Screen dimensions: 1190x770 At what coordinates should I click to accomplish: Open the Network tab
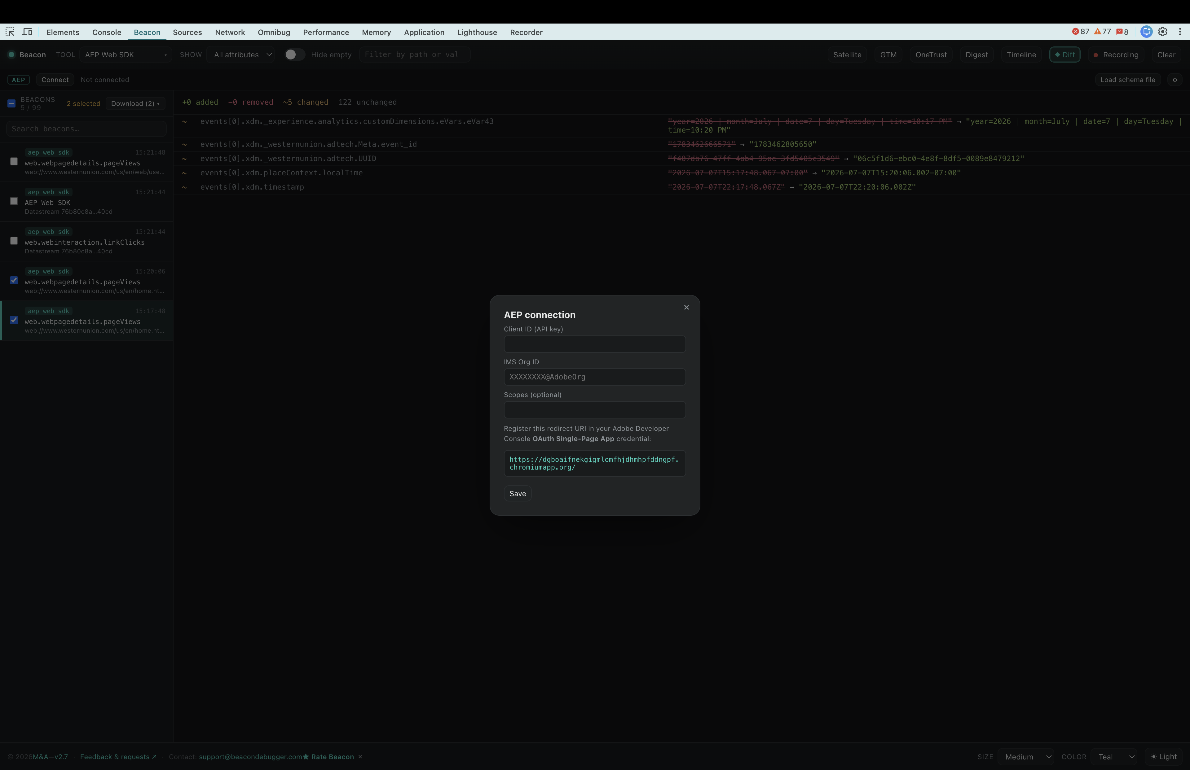tap(230, 32)
